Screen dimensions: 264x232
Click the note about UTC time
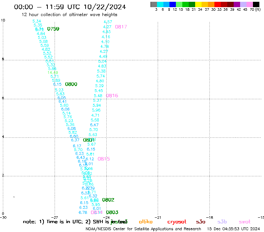75,222
